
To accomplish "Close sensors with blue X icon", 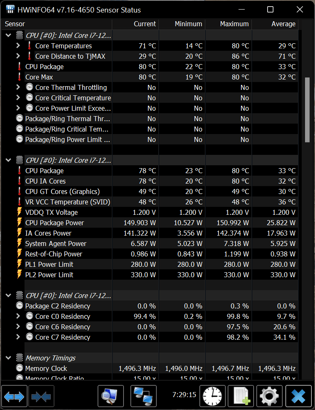I will 298,396.
